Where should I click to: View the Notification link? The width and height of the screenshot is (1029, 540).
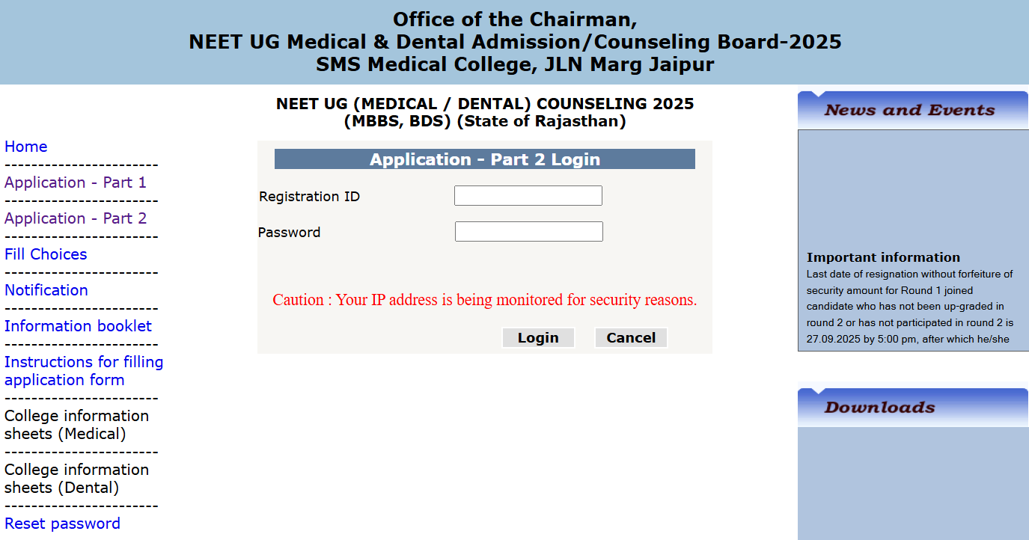(46, 290)
